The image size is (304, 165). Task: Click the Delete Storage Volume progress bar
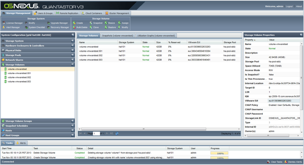tap(219, 153)
